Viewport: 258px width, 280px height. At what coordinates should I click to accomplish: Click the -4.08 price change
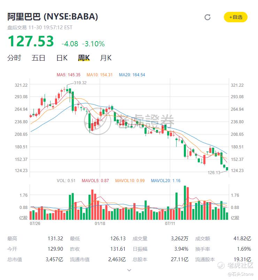coord(70,44)
